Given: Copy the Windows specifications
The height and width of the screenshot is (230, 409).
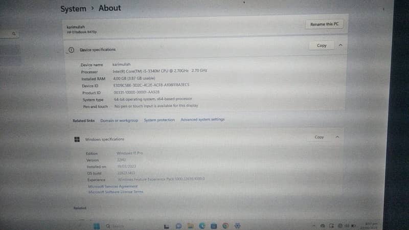Looking at the screenshot, I should tap(319, 137).
